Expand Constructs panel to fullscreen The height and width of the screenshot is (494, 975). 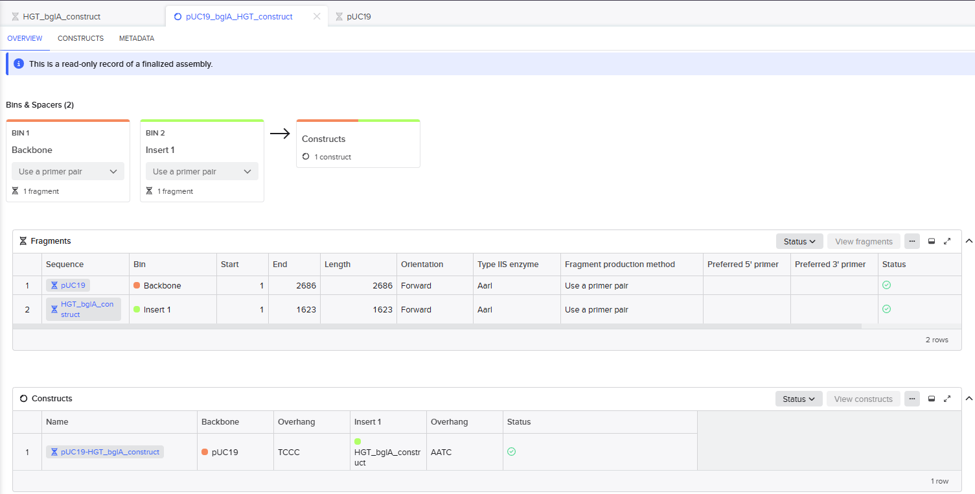pyautogui.click(x=947, y=399)
